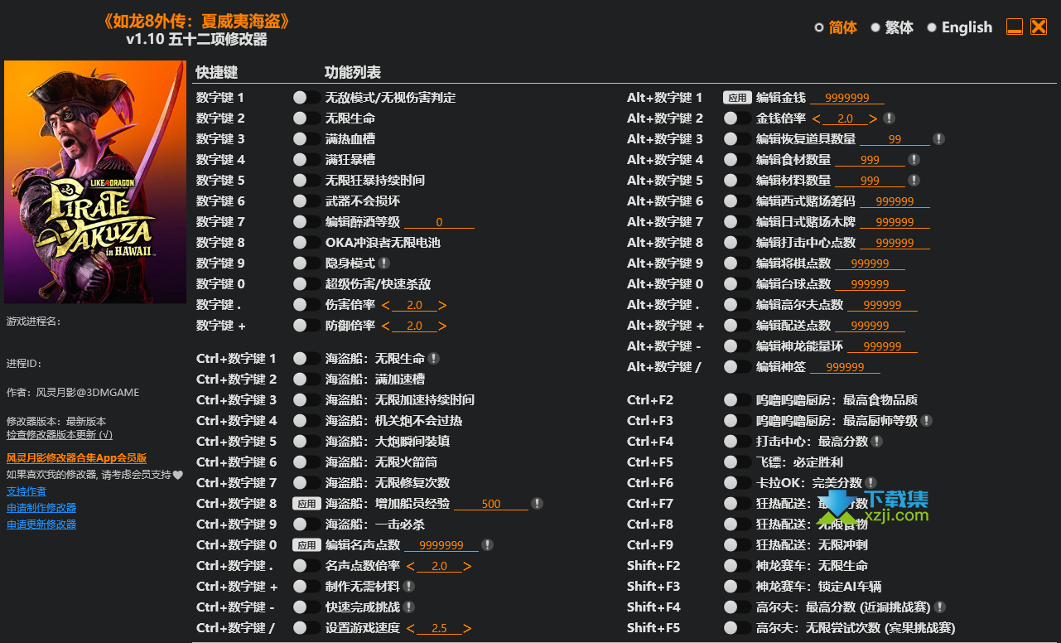Switch on 海盗船：一击必杀
The width and height of the screenshot is (1061, 643).
point(306,525)
